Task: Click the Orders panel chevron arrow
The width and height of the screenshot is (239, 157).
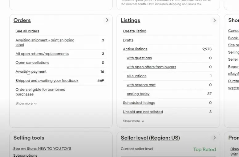Action: (x=107, y=20)
